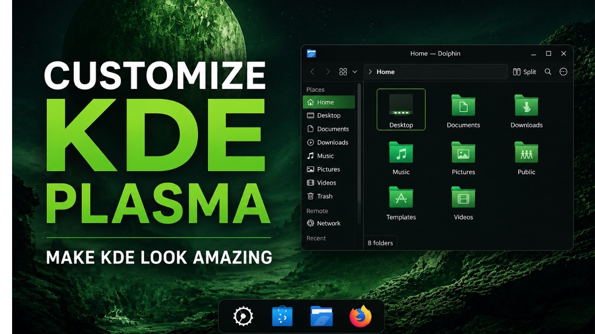Go forward using Dolphin's forward arrow
Screen dimensions: 595x334
[x=328, y=72]
